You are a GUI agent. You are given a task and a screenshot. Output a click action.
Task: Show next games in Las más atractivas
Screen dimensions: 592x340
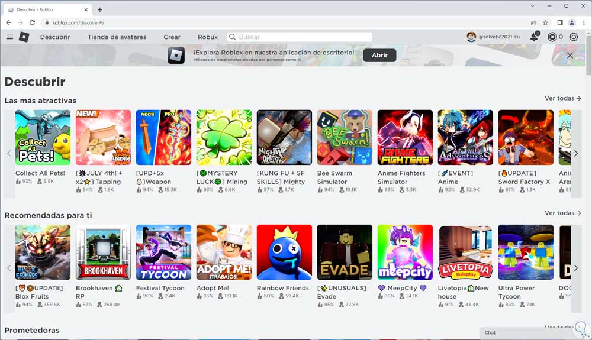point(576,153)
